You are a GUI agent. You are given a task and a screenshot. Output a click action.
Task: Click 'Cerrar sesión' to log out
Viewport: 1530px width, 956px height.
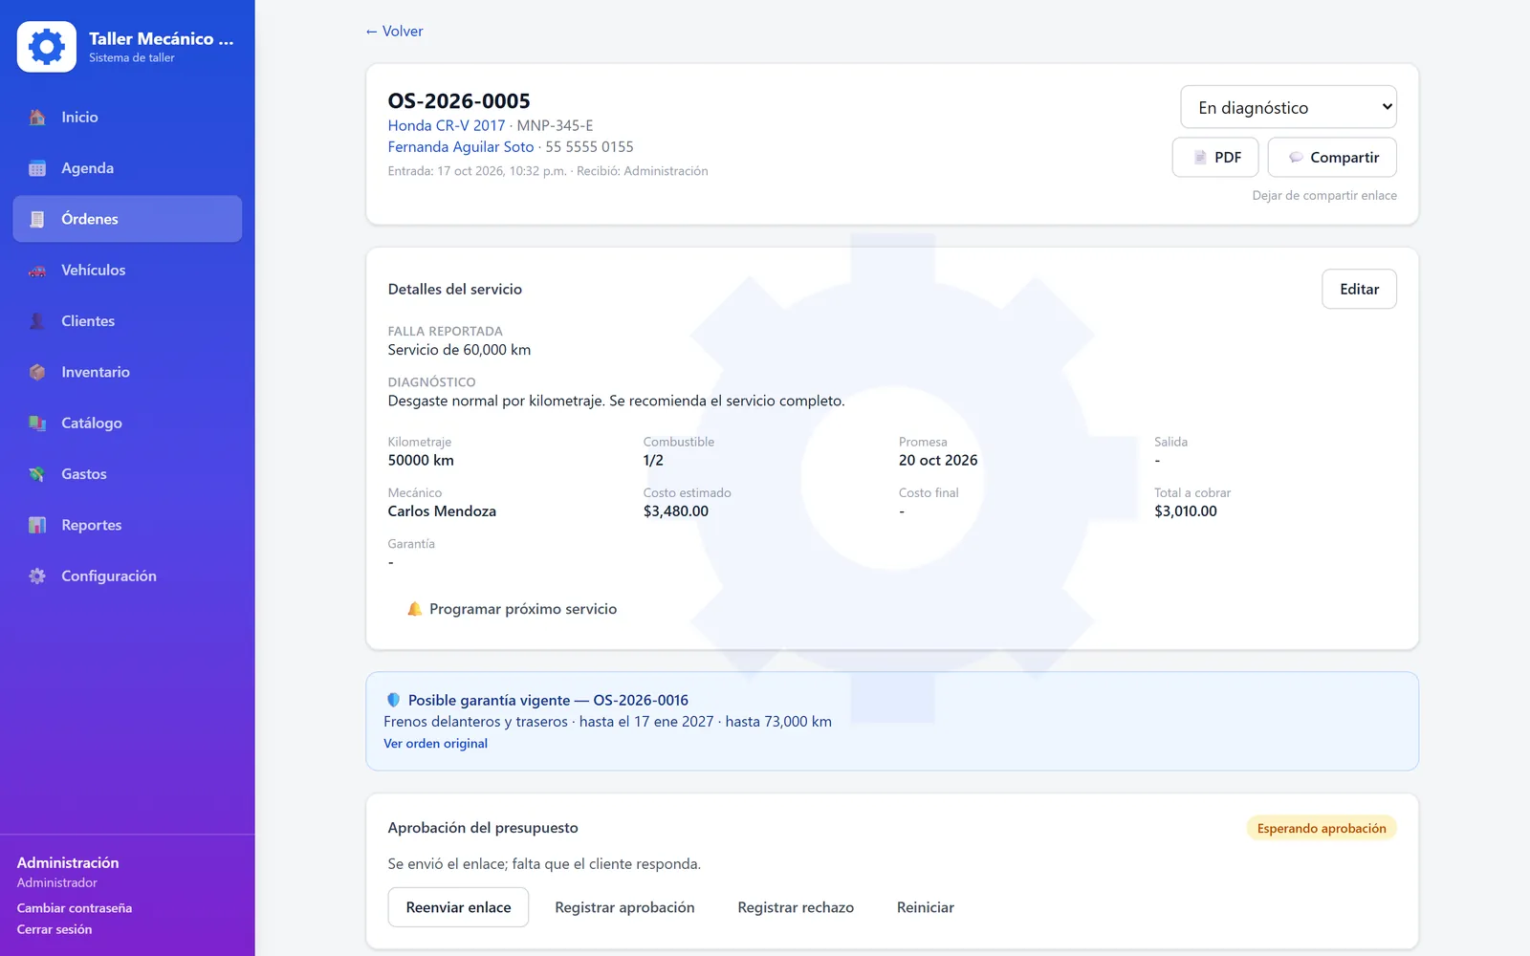55,929
